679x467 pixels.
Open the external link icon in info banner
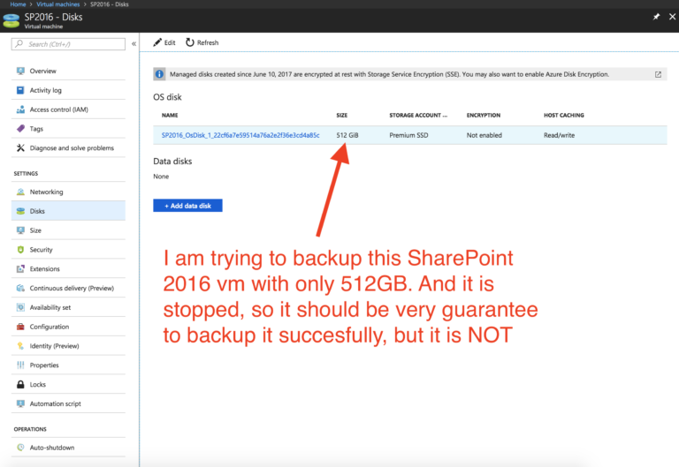[x=658, y=74]
